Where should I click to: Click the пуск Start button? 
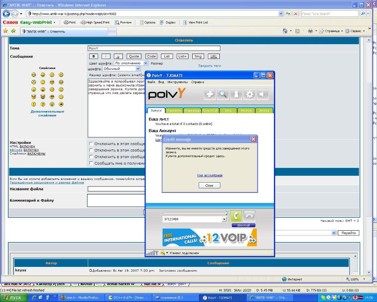click(x=14, y=298)
